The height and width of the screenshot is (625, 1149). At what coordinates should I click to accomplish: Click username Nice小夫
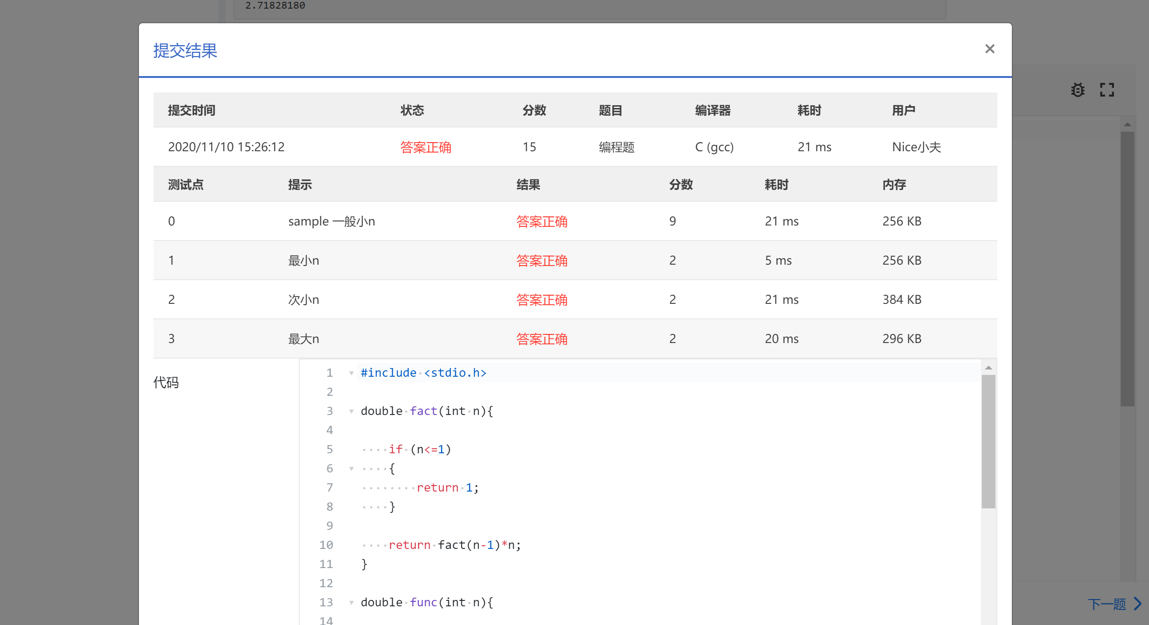click(916, 147)
